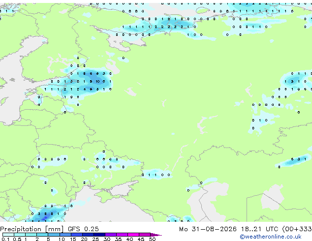
Task: Click the legend label '45'
Action: pos(141,239)
